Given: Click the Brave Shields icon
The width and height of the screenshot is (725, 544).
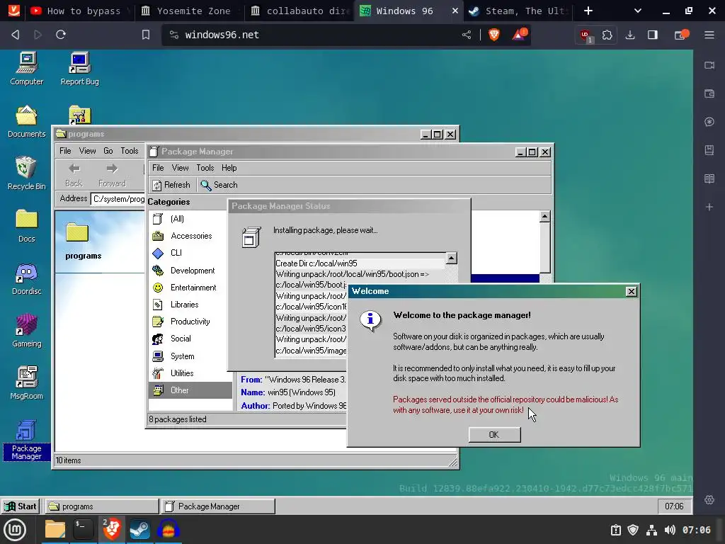Looking at the screenshot, I should tap(493, 35).
